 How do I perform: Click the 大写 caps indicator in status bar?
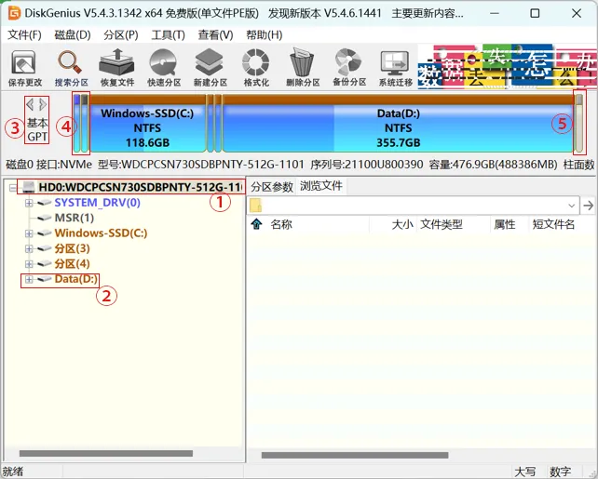click(524, 472)
